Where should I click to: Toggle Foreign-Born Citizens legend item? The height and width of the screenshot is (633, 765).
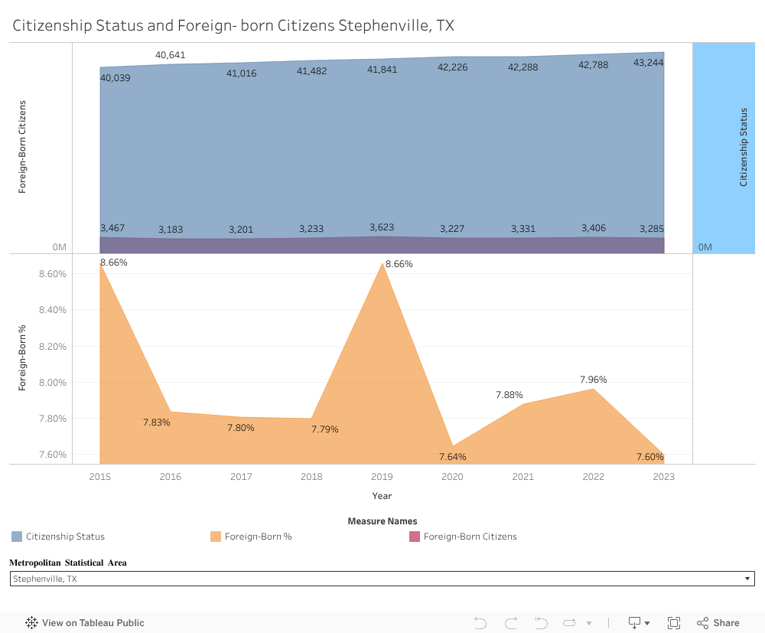[x=470, y=537]
